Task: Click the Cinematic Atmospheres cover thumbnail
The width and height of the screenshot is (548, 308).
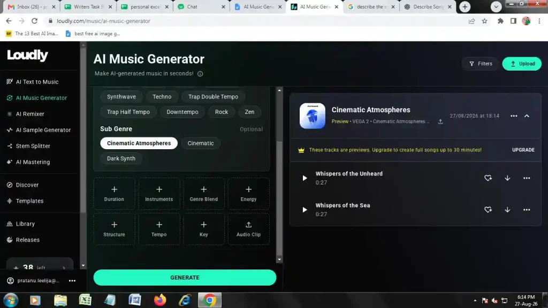Action: [x=313, y=116]
